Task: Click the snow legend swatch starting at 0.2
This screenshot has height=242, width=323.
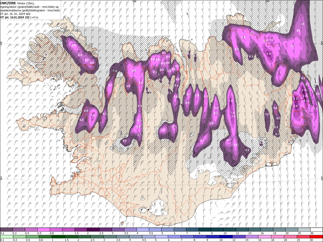Action: tap(6, 230)
